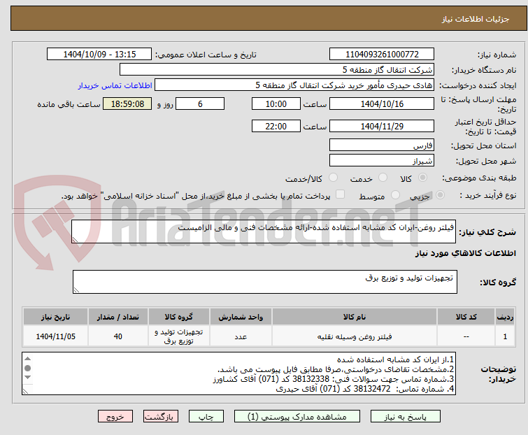The image size is (528, 435).
Task: Click the table header گروه کالا
Action: [179, 317]
